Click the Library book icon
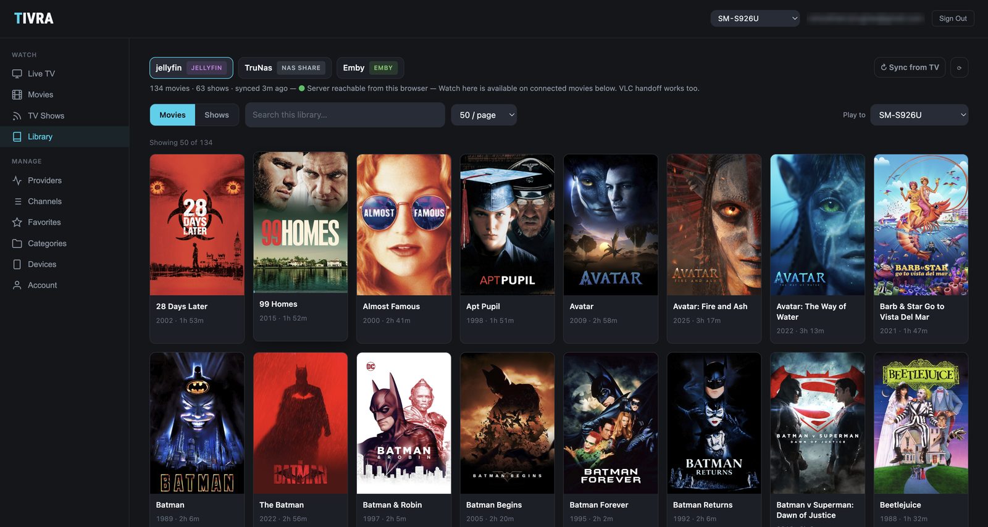 click(x=17, y=136)
